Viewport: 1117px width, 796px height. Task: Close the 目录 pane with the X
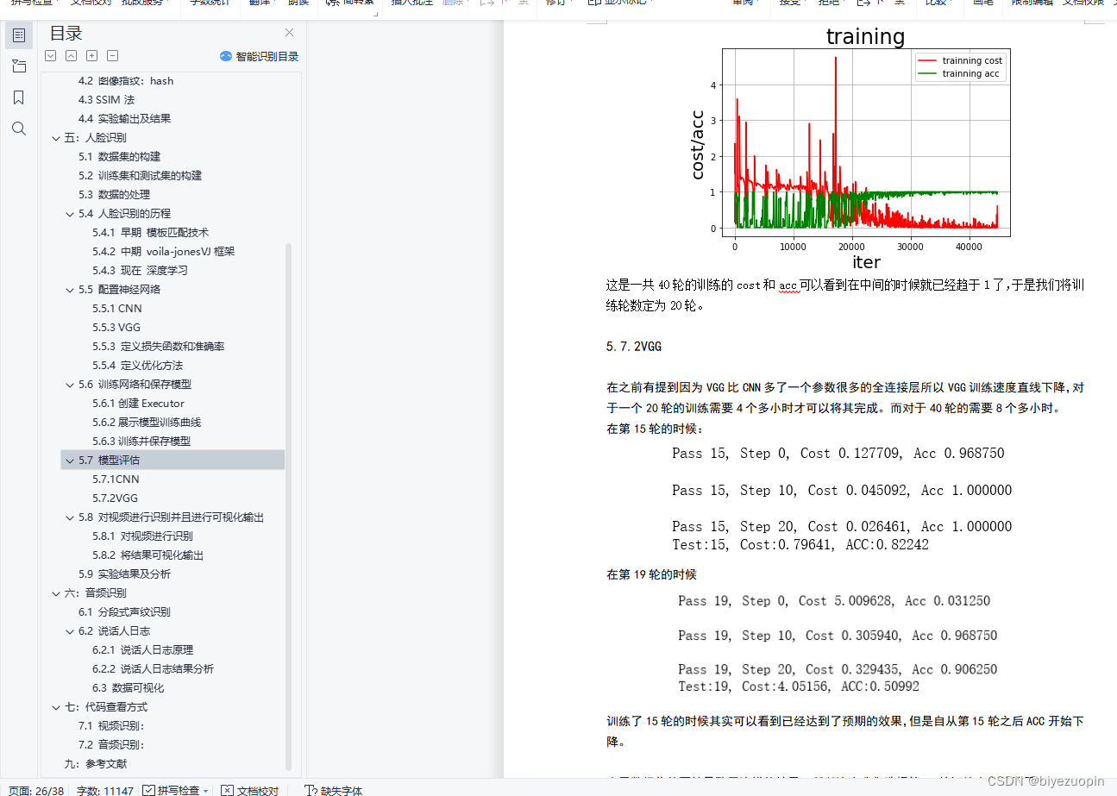coord(290,33)
